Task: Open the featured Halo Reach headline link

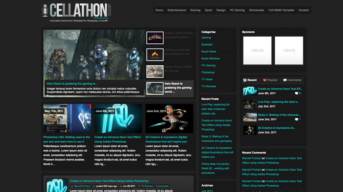Action: (x=72, y=84)
